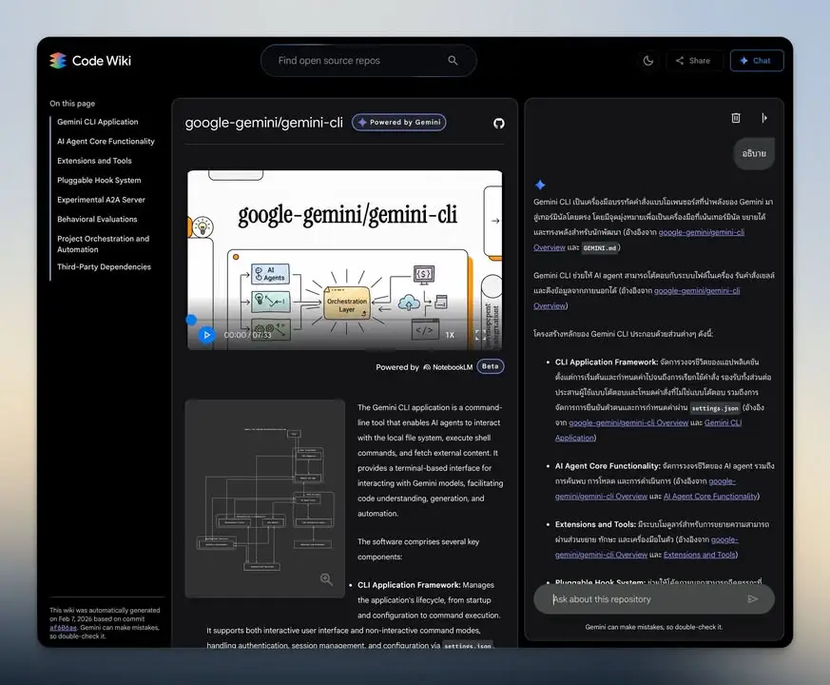Click the อธิบาย user message bubble
The height and width of the screenshot is (685, 830).
754,153
